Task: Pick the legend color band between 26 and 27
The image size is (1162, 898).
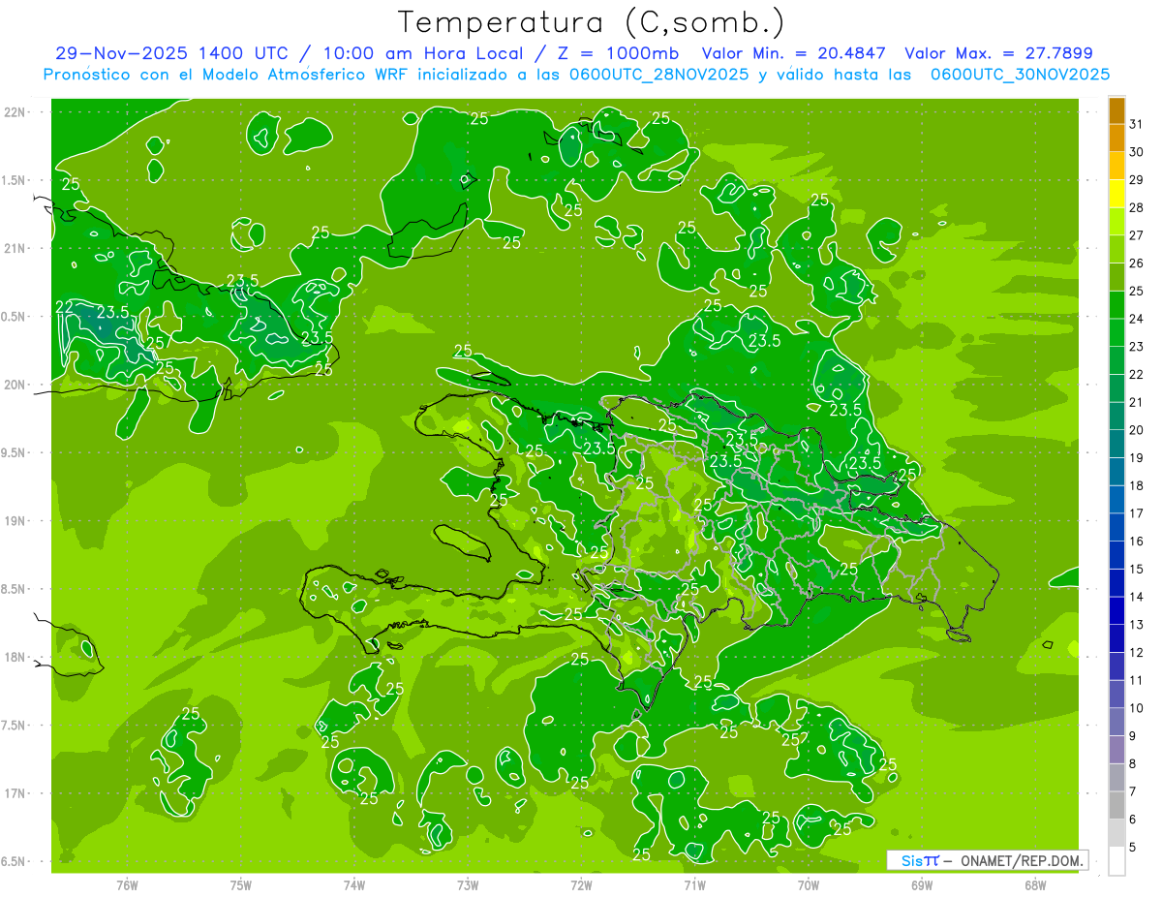Action: click(1117, 250)
